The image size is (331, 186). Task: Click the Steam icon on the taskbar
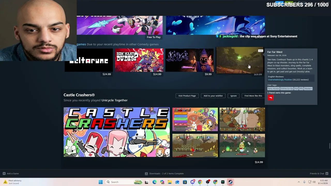pyautogui.click(x=230, y=182)
